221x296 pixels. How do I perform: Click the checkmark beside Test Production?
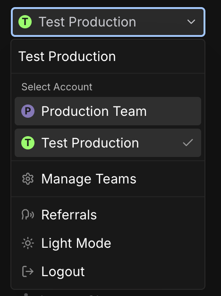(x=188, y=143)
